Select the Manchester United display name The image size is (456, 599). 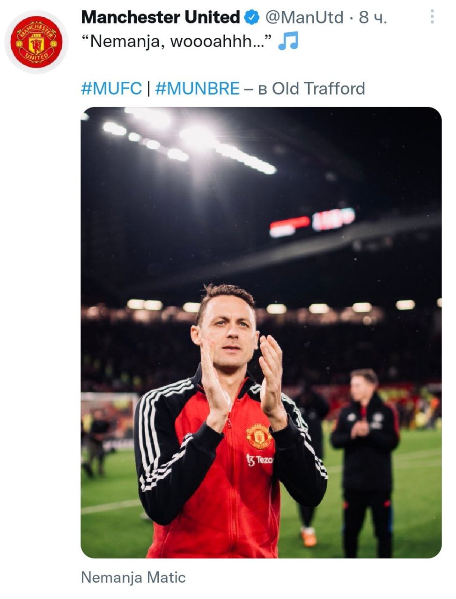tap(160, 18)
